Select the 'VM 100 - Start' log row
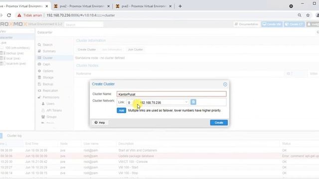Image resolution: width=319 pixels, height=179 pixels. 159,168
